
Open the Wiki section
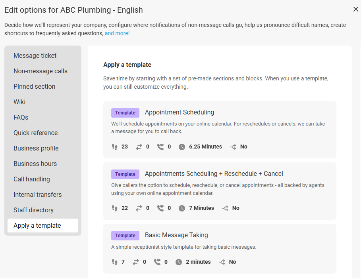point(43,102)
